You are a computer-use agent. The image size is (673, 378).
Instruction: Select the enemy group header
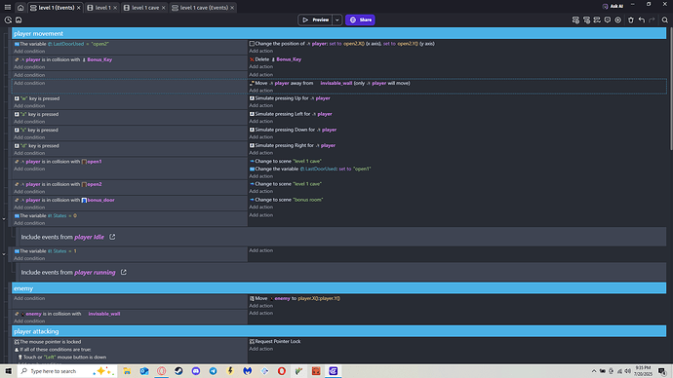tap(339, 288)
